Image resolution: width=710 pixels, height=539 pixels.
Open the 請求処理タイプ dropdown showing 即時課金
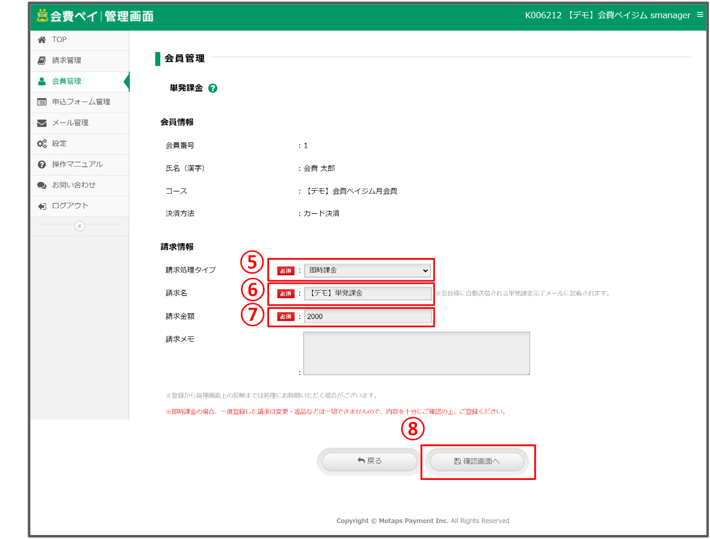click(367, 270)
